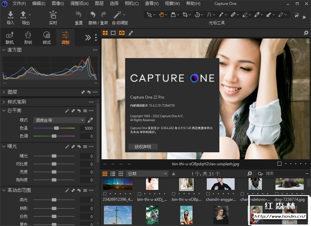This screenshot has width=311, height=226.
Task: Click the Color Temperature (色温) slider handle
Action: pyautogui.click(x=56, y=128)
